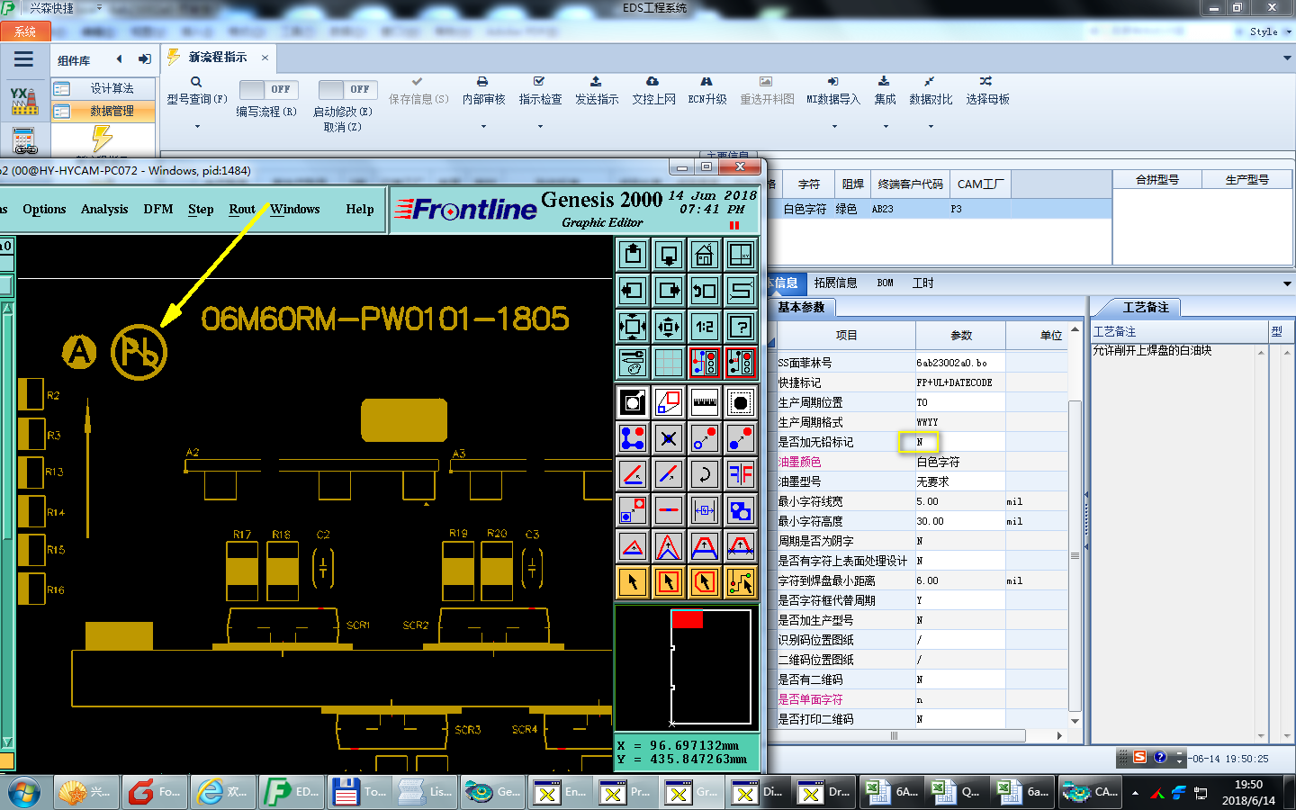Image resolution: width=1296 pixels, height=810 pixels.
Task: Open the Internet Explorer taskbar icon
Action: (221, 792)
